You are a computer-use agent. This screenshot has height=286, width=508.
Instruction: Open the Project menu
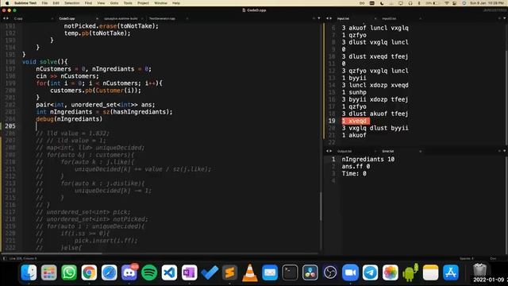click(x=143, y=3)
